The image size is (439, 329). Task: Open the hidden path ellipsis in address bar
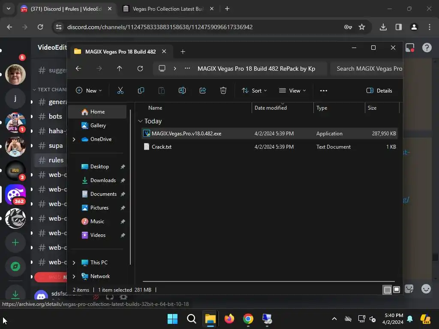click(187, 68)
